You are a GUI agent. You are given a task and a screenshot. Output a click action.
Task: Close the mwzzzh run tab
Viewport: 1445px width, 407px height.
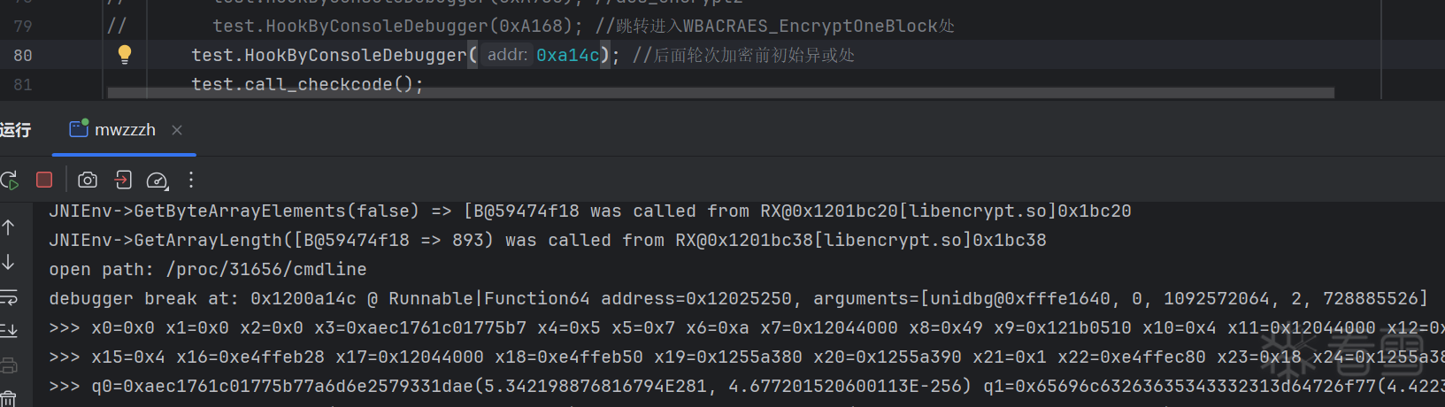[x=177, y=130]
